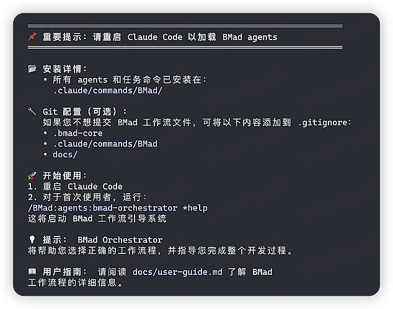Click the folder icon next to 安装详情
393x309 pixels.
point(32,69)
